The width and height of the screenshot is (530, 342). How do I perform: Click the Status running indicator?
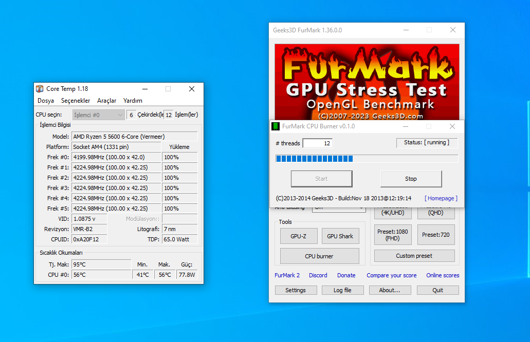[427, 143]
